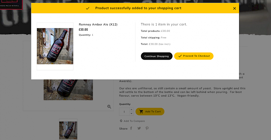Decrease quantity with the down arrow

click(x=131, y=113)
